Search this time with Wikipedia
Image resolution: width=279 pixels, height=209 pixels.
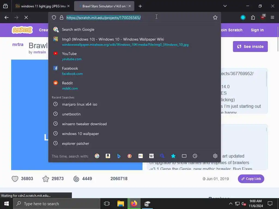pyautogui.click(x=151, y=156)
